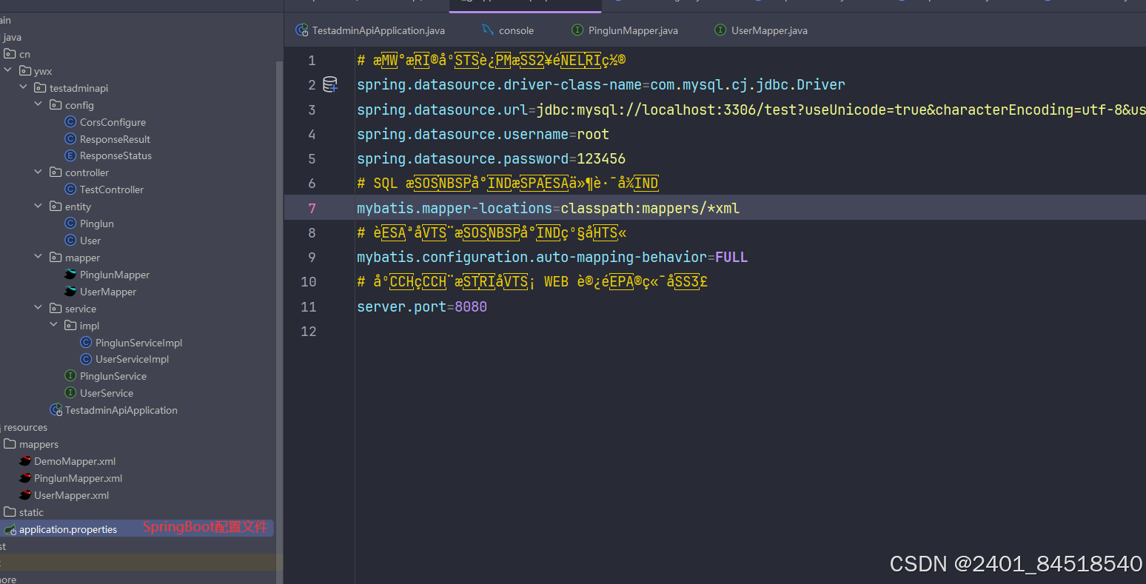Open the ResponseResult class

pos(115,139)
